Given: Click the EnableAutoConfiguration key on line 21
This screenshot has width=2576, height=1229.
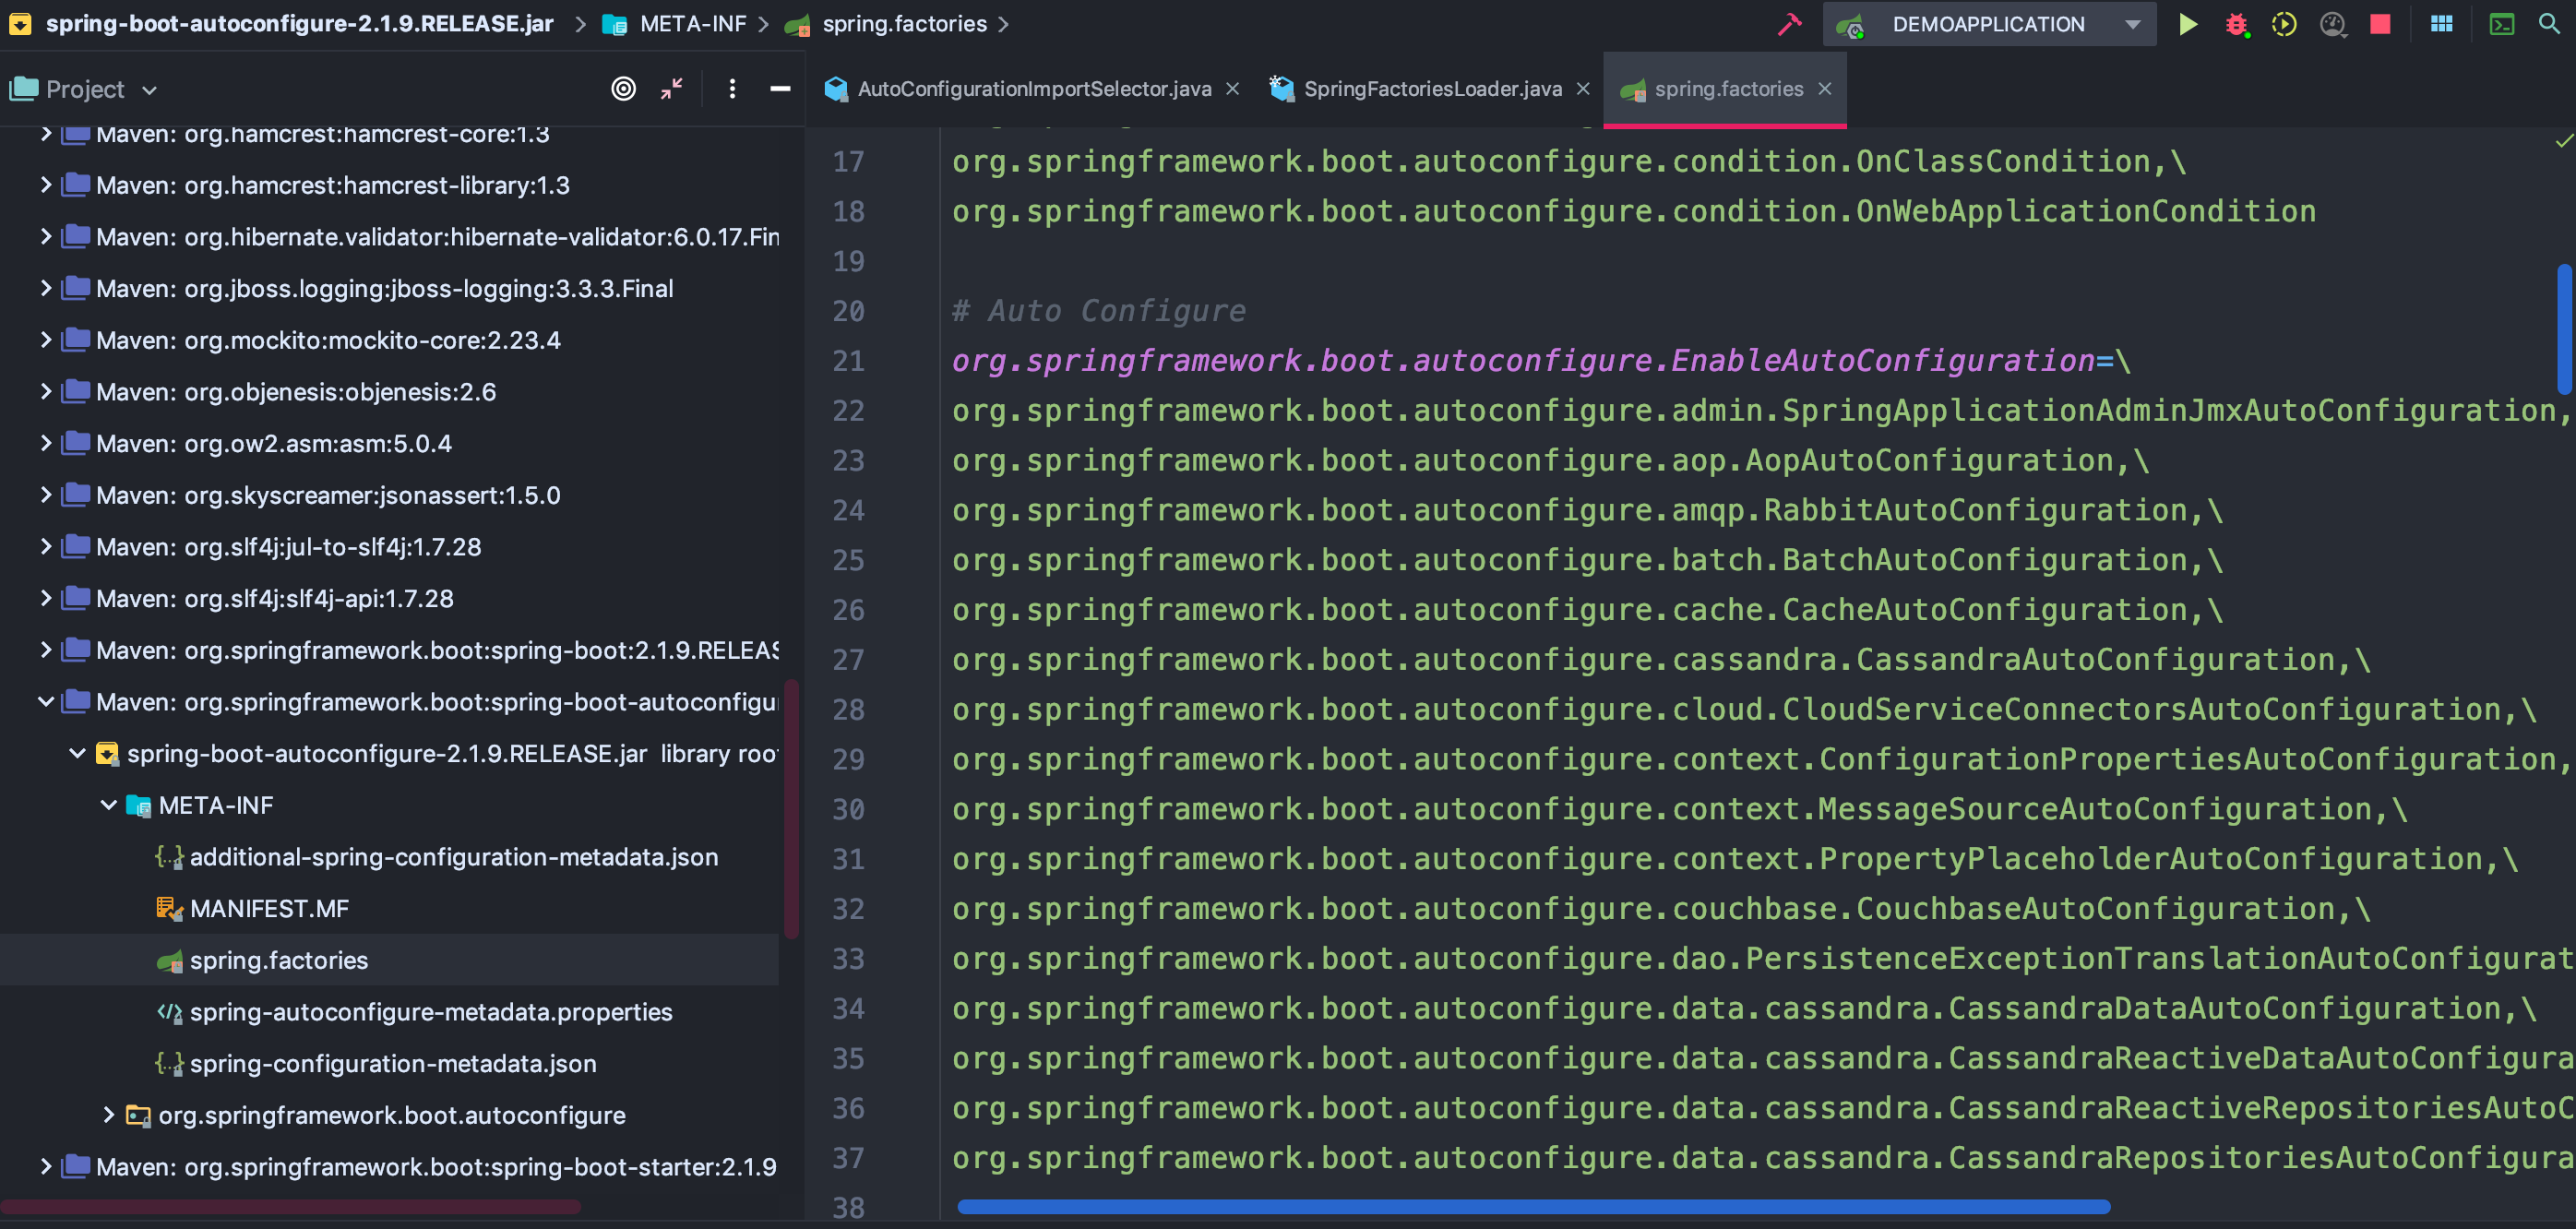Looking at the screenshot, I should 1523,361.
